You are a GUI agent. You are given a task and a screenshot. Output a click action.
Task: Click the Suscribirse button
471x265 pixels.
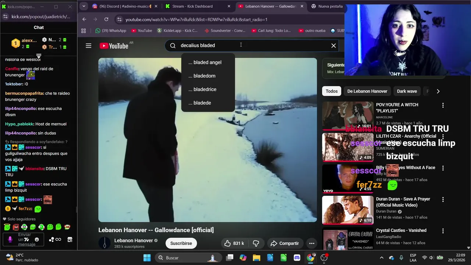coord(181,243)
